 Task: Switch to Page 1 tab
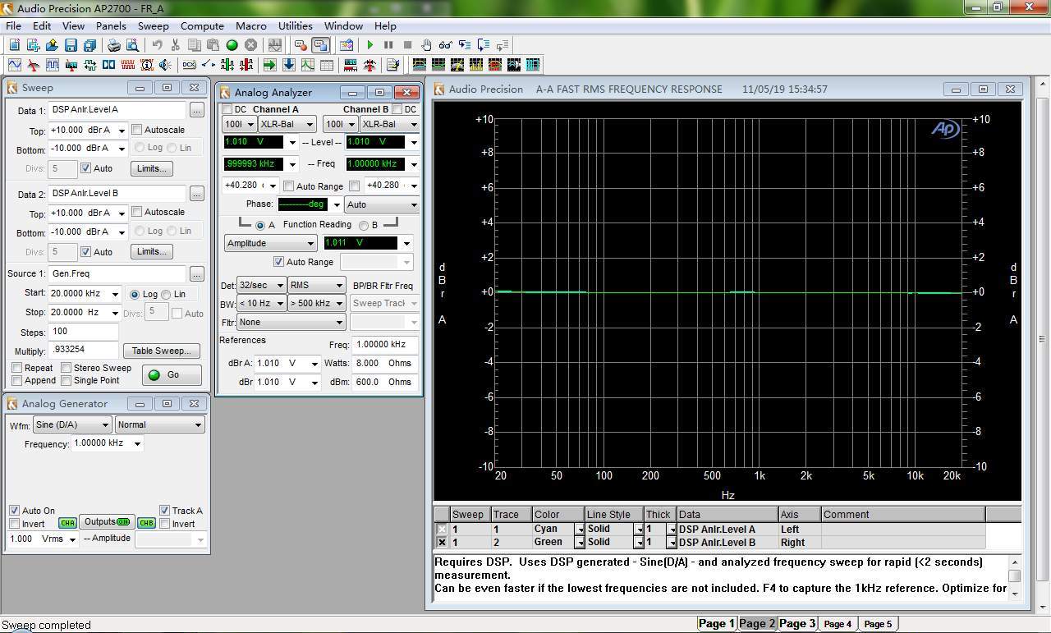coord(717,624)
